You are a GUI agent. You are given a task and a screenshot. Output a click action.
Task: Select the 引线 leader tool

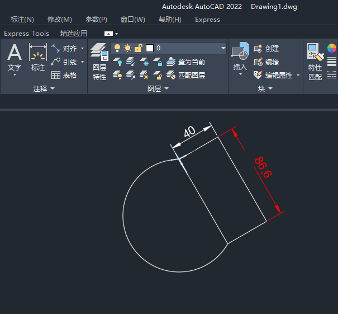64,62
